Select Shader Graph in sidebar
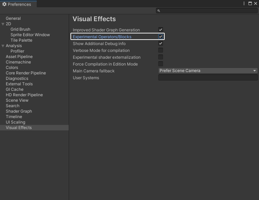Viewport: 259px width, 200px height. (19, 111)
